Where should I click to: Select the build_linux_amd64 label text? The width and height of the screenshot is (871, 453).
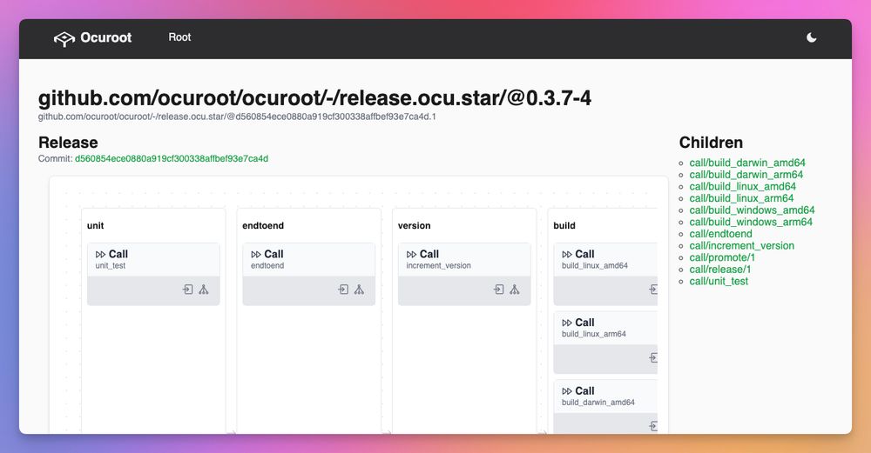click(x=595, y=266)
